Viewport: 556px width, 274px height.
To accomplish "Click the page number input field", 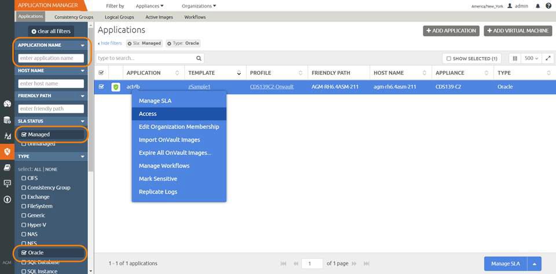I will click(312, 264).
